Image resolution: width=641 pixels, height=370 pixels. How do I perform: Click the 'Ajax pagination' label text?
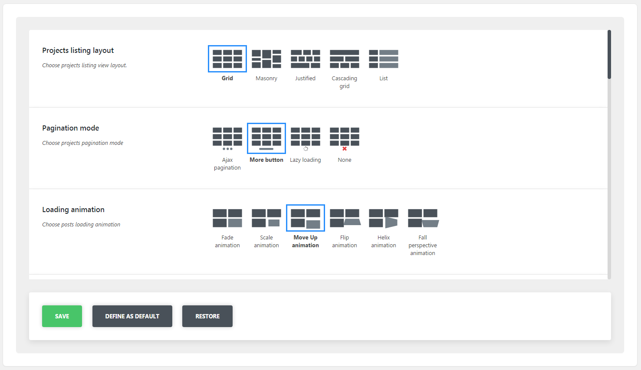(227, 164)
